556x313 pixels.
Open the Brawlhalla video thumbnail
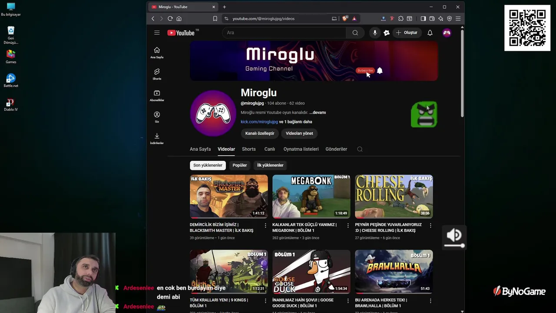pyautogui.click(x=394, y=272)
